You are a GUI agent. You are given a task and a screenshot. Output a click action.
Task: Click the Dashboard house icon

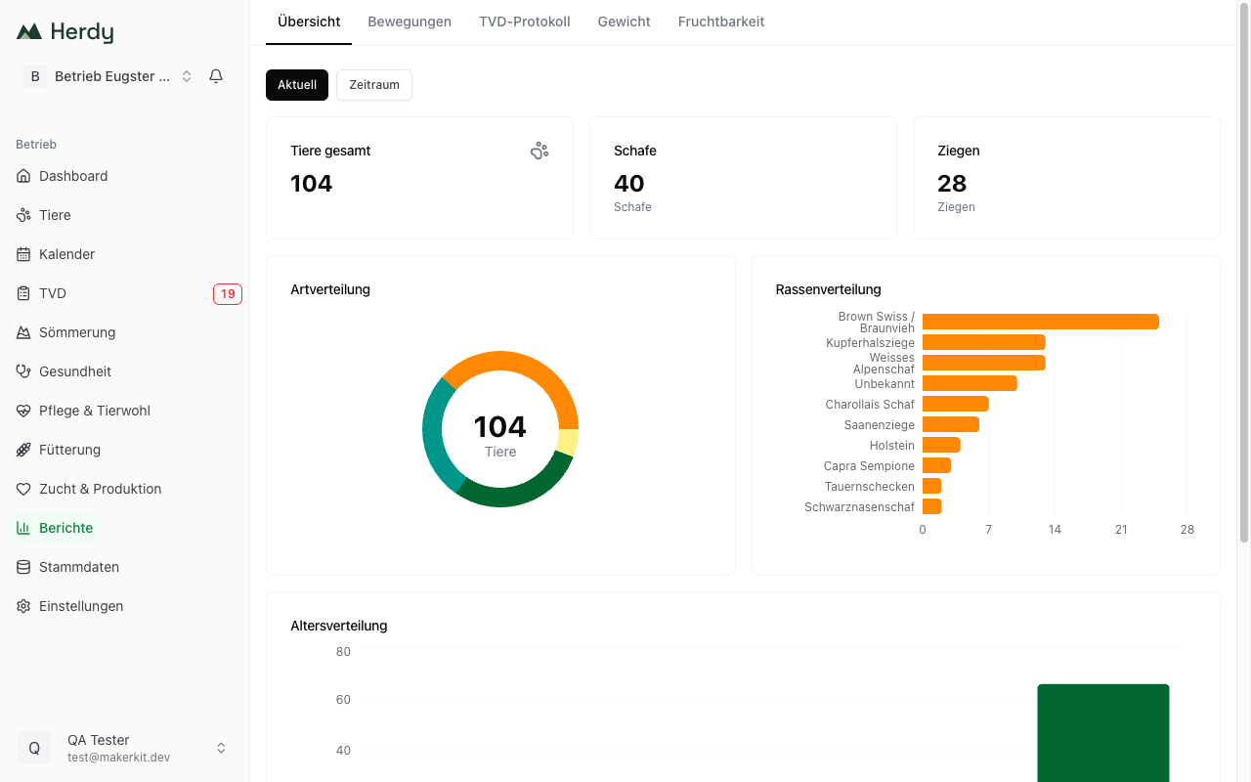click(x=23, y=176)
